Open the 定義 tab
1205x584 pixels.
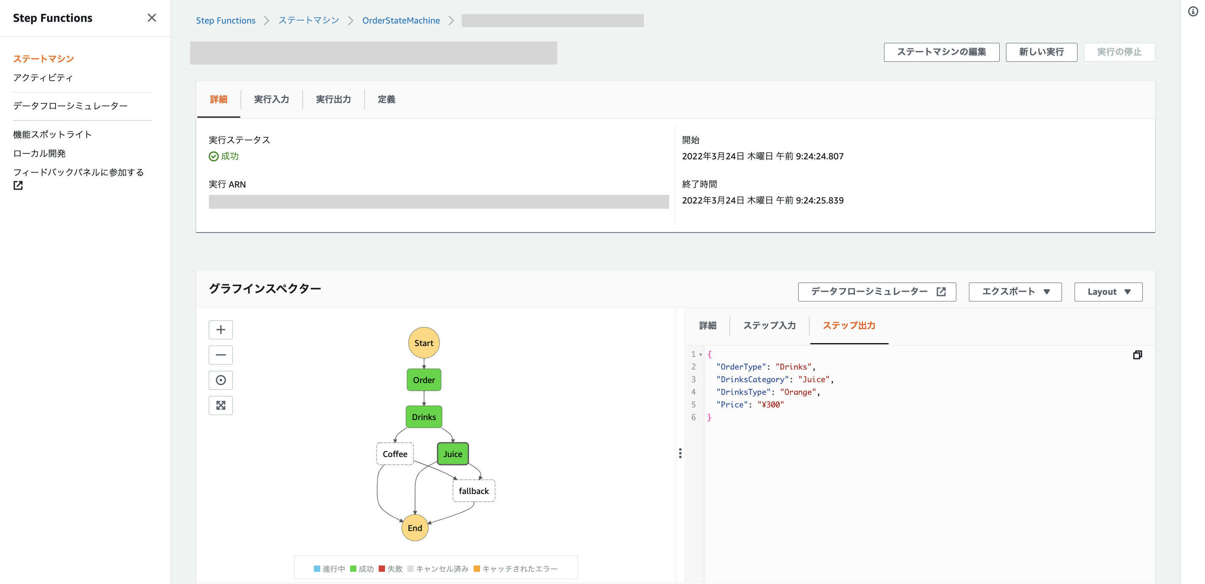386,99
